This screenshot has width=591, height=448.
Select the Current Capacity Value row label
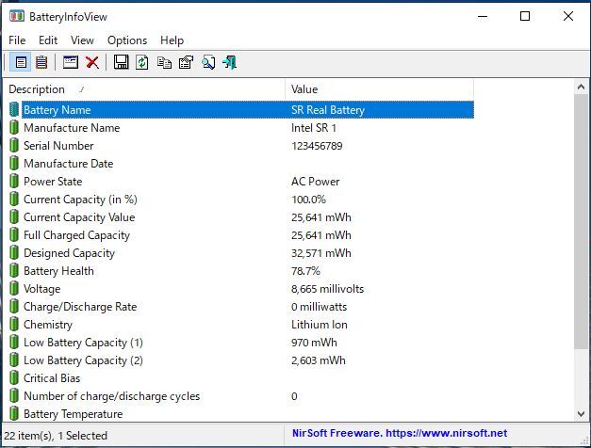(x=79, y=216)
